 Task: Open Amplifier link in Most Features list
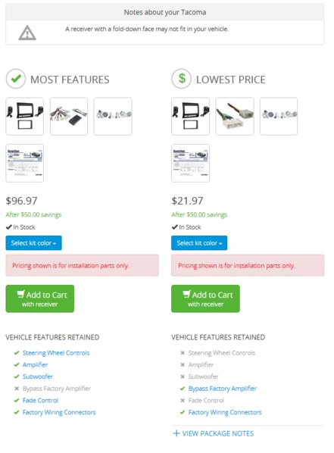[36, 364]
